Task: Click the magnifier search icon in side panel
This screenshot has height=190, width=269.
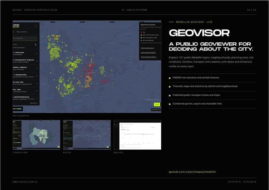Action: click(x=36, y=45)
